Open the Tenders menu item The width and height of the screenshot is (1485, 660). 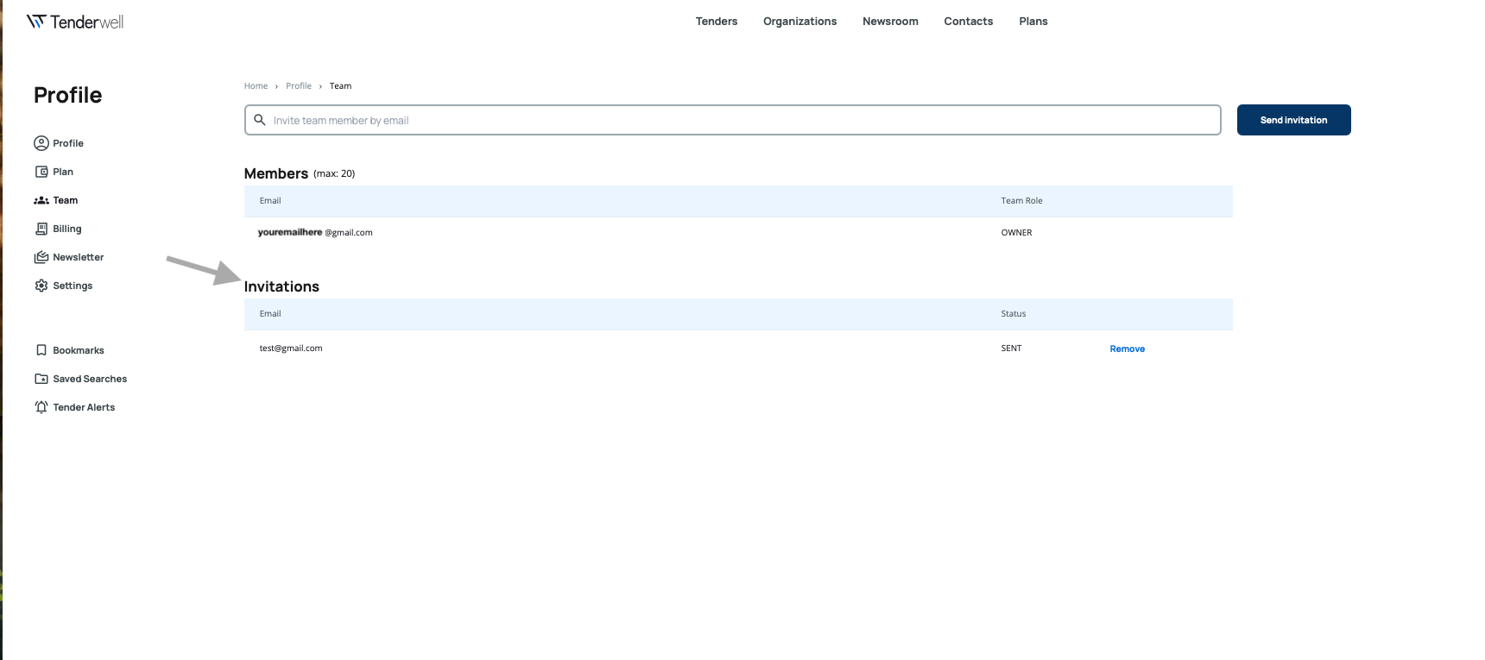(716, 22)
